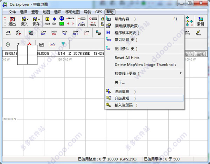Click the MM toolbar icon
This screenshot has width=210, height=164.
pyautogui.click(x=187, y=33)
